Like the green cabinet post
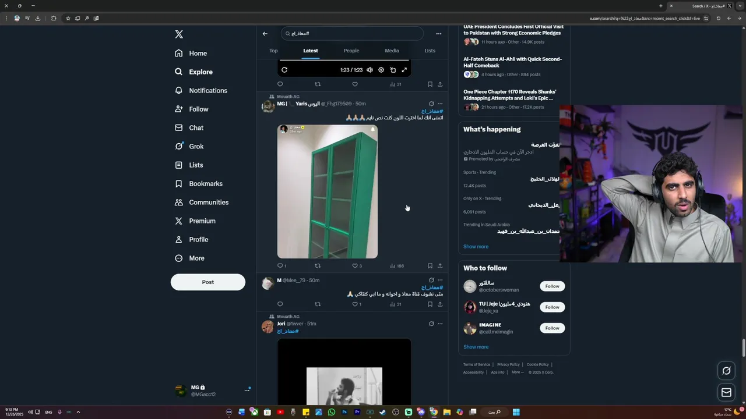This screenshot has height=419, width=746. 355,266
